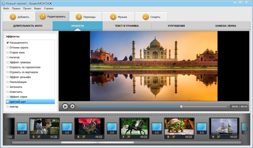The image size is (253, 148).
Task: Click the 00:06 / 00:10 time display
Action: point(239,106)
